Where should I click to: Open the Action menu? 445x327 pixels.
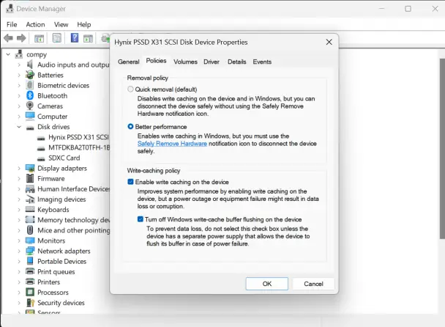pyautogui.click(x=35, y=24)
